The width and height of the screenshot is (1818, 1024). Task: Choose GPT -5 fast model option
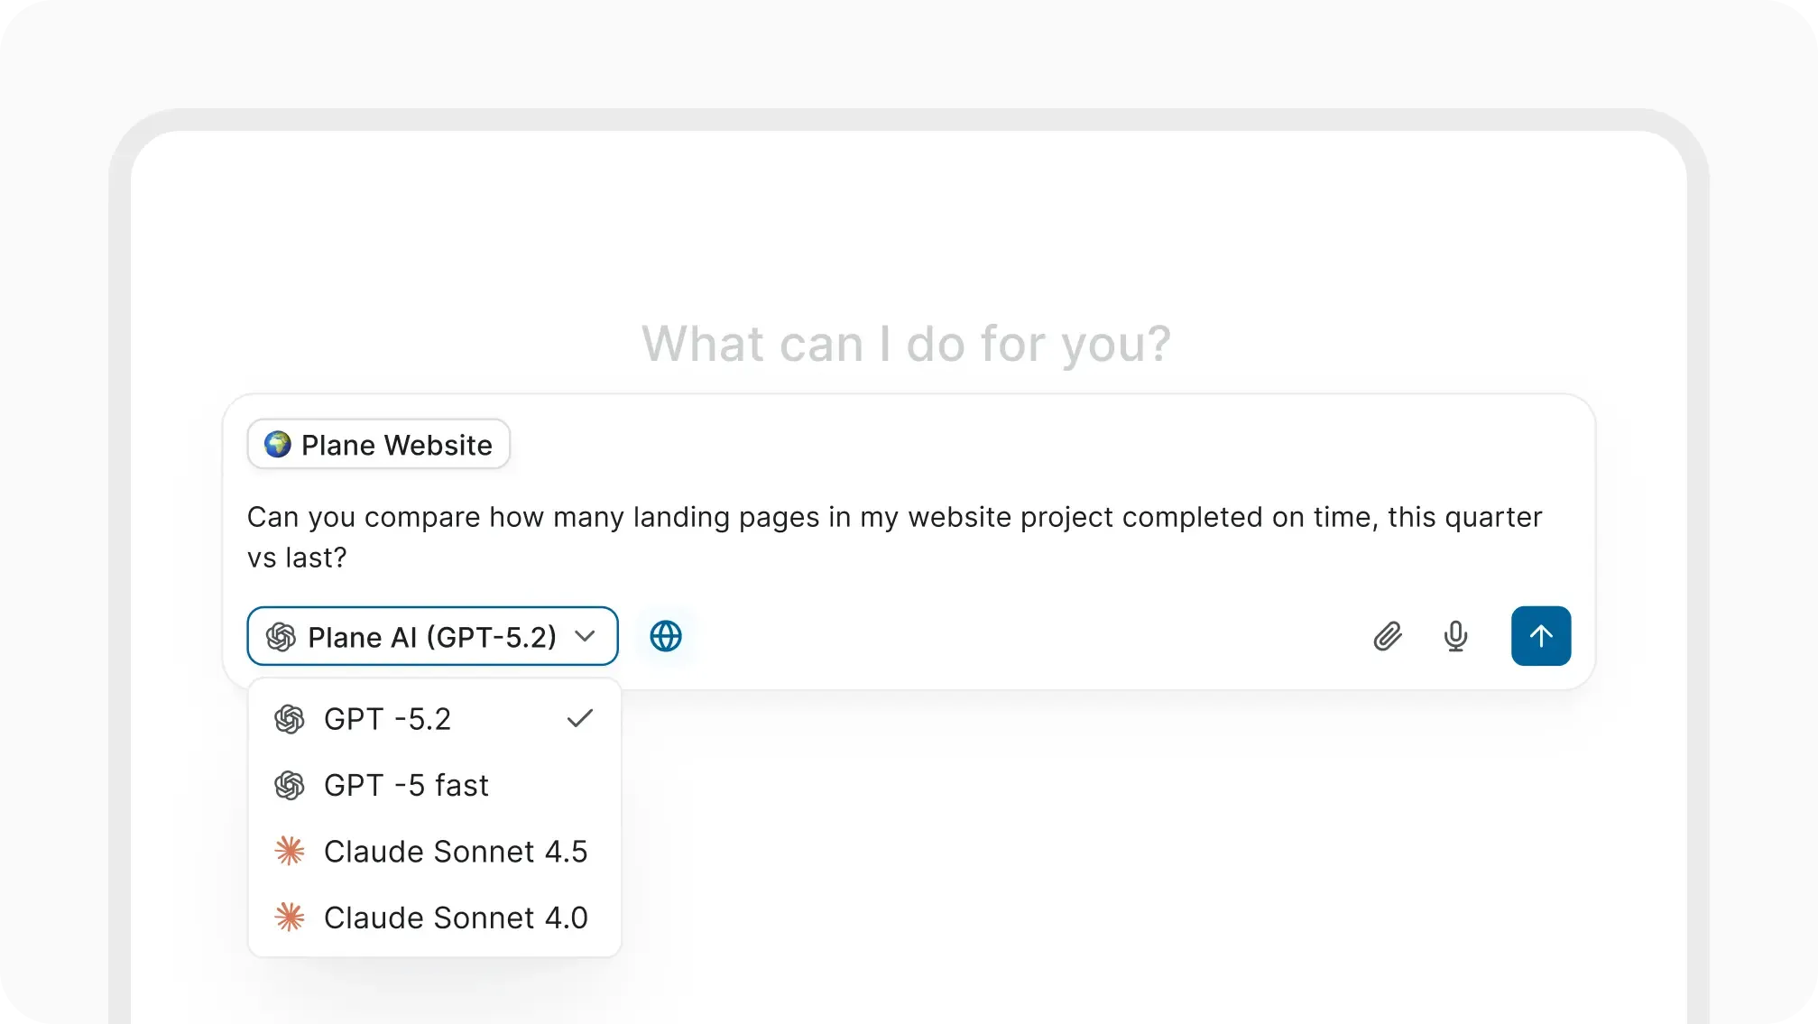[406, 786]
